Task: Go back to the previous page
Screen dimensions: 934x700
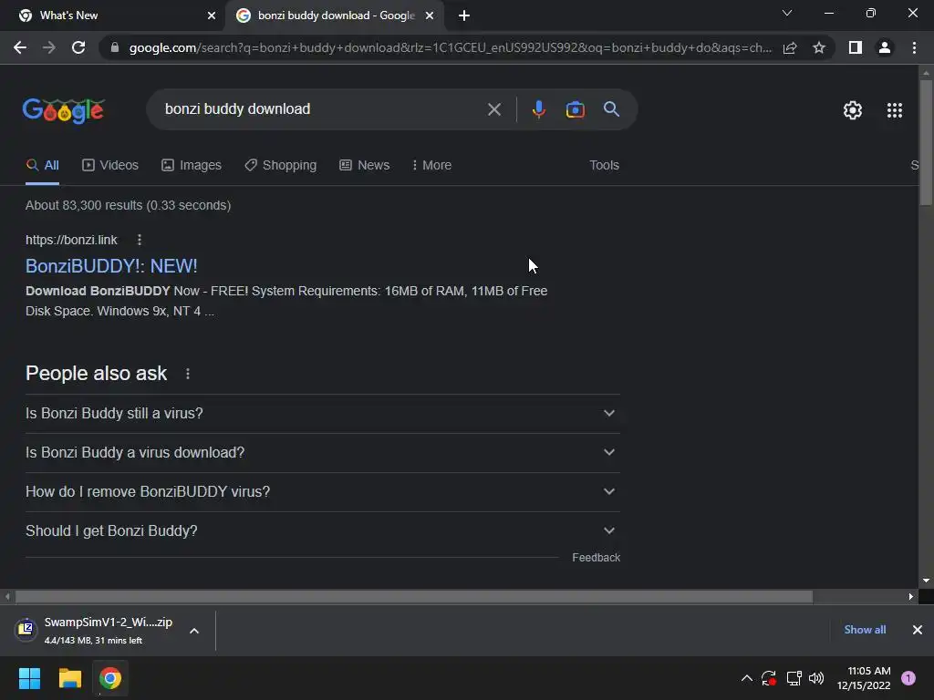Action: point(20,47)
